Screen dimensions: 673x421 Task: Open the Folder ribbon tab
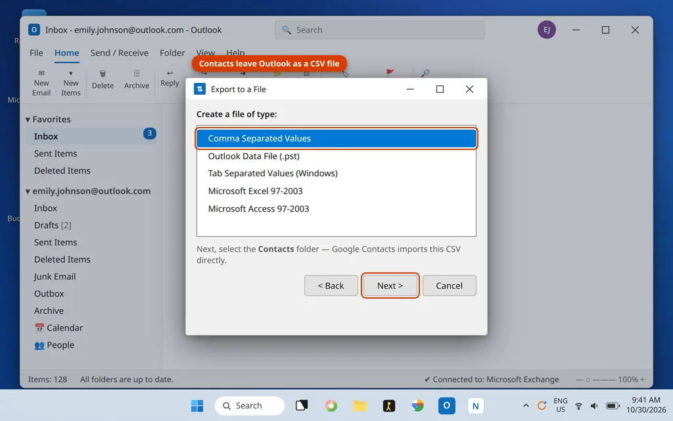coord(172,53)
